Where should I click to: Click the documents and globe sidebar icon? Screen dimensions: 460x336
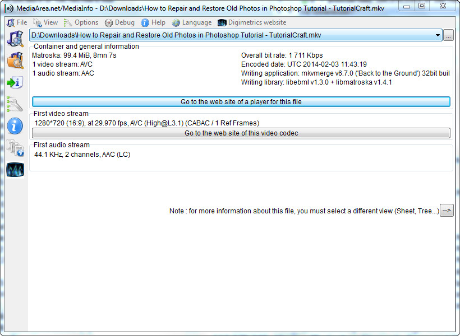point(15,148)
